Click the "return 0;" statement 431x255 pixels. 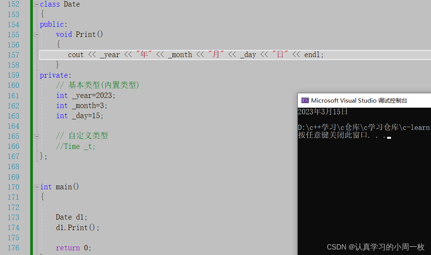[x=73, y=248]
